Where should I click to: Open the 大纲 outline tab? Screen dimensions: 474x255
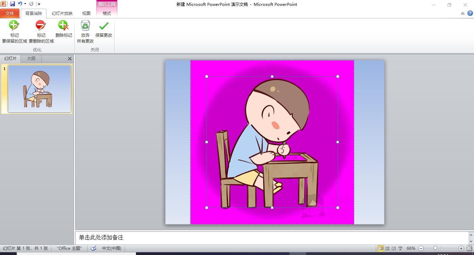tap(31, 58)
